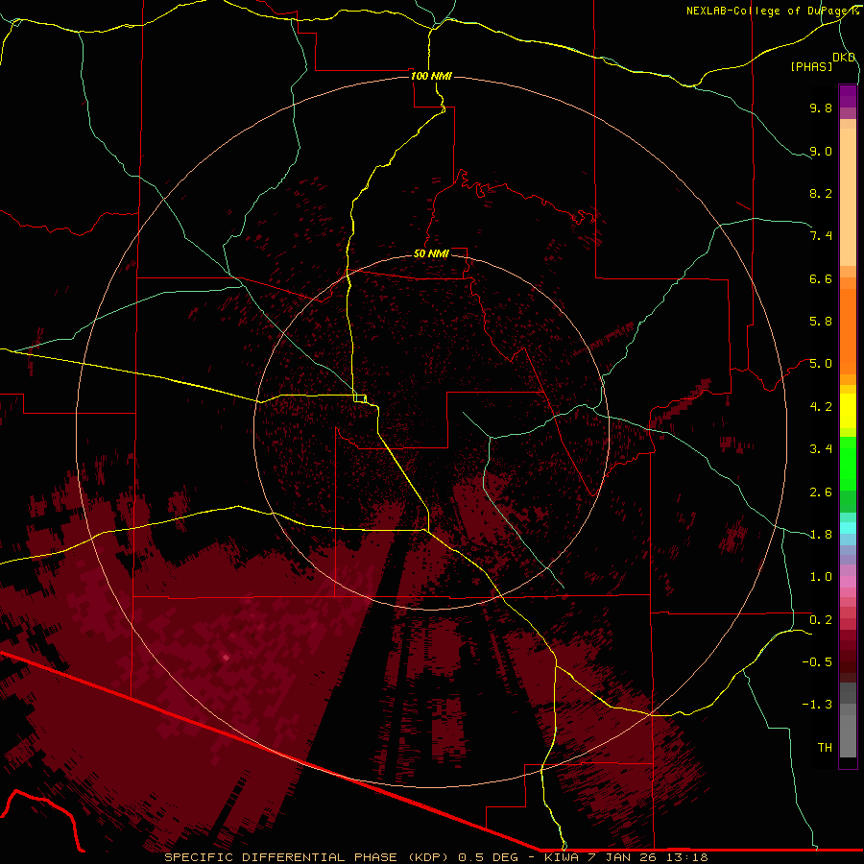Viewport: 864px width, 864px height.
Task: Click the -1.3 scale value label
Action: tap(817, 705)
